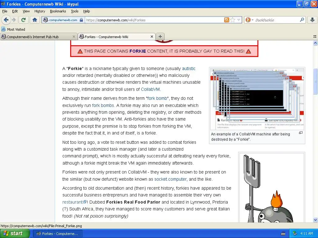Follow the CollabVM link
The width and height of the screenshot is (318, 238).
150,89
